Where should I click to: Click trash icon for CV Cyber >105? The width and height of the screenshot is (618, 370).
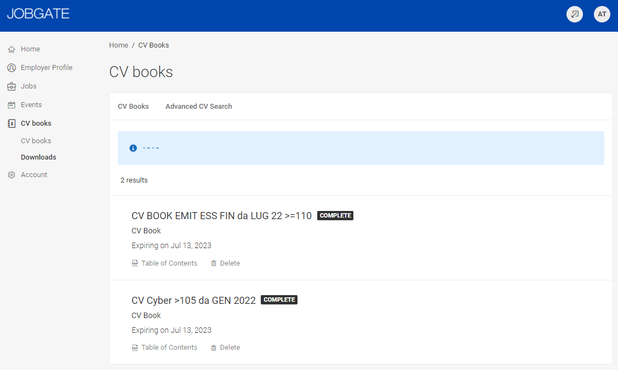pyautogui.click(x=214, y=348)
